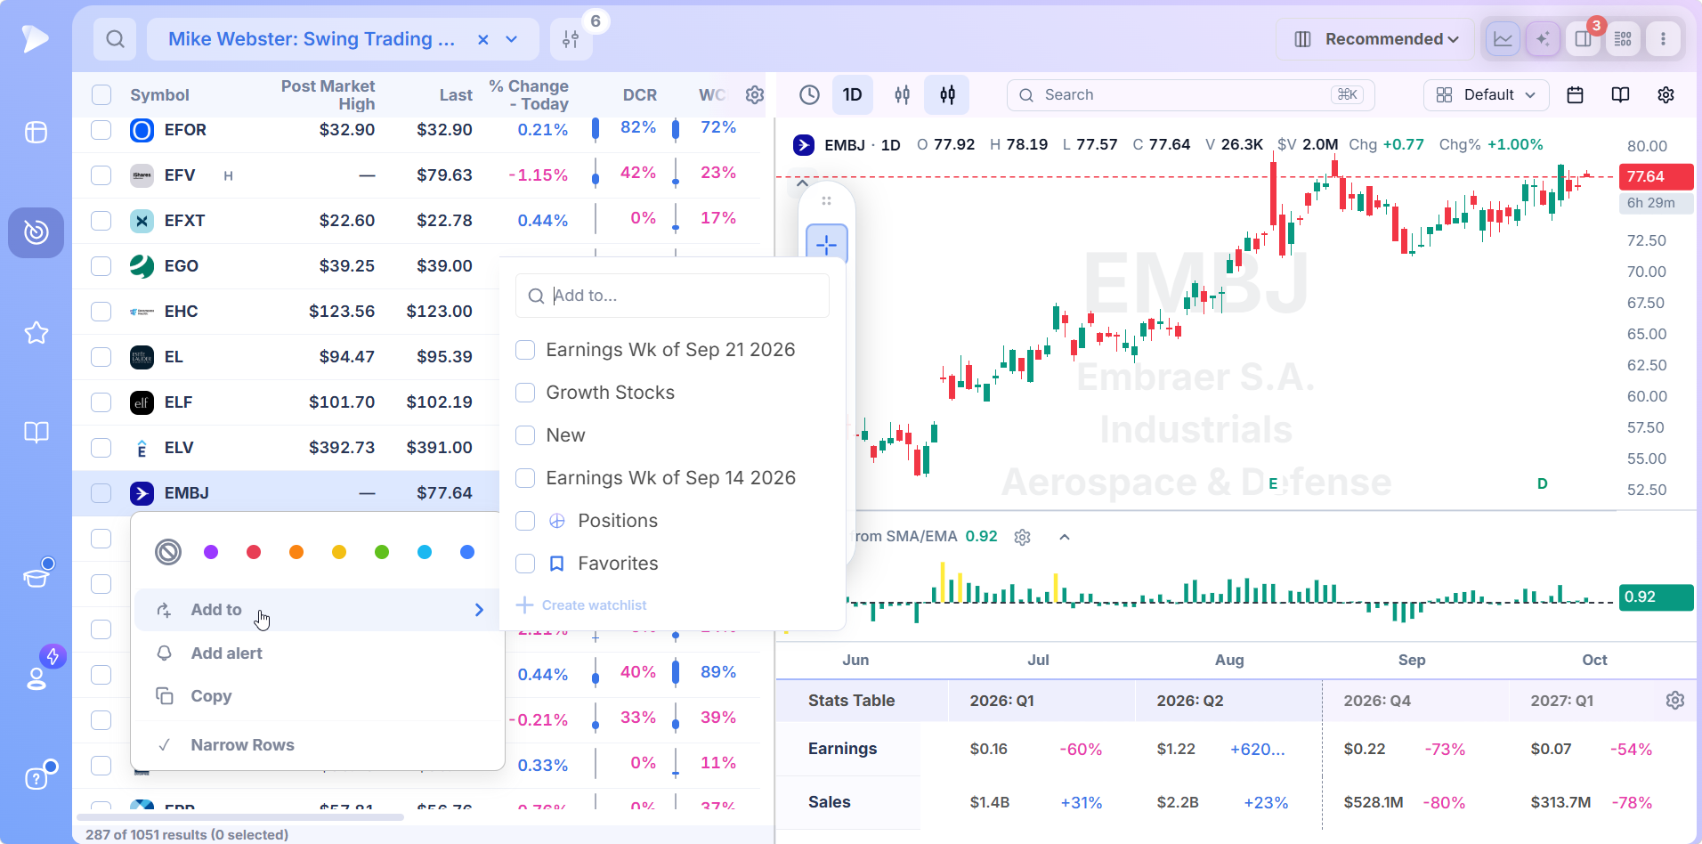Open the EFXT symbol row
This screenshot has width=1702, height=844.
point(417,221)
